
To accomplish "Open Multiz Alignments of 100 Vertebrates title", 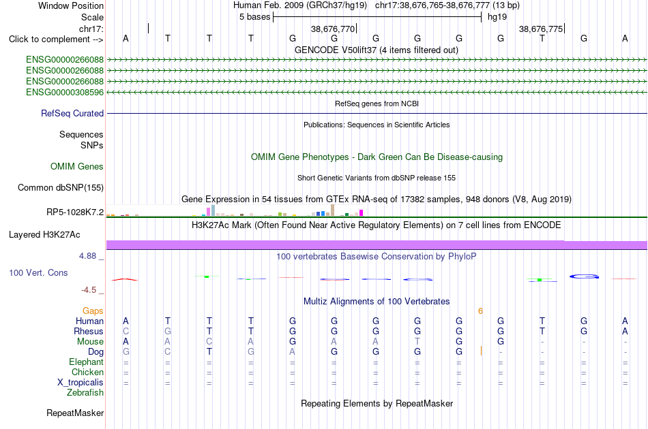I will point(377,302).
